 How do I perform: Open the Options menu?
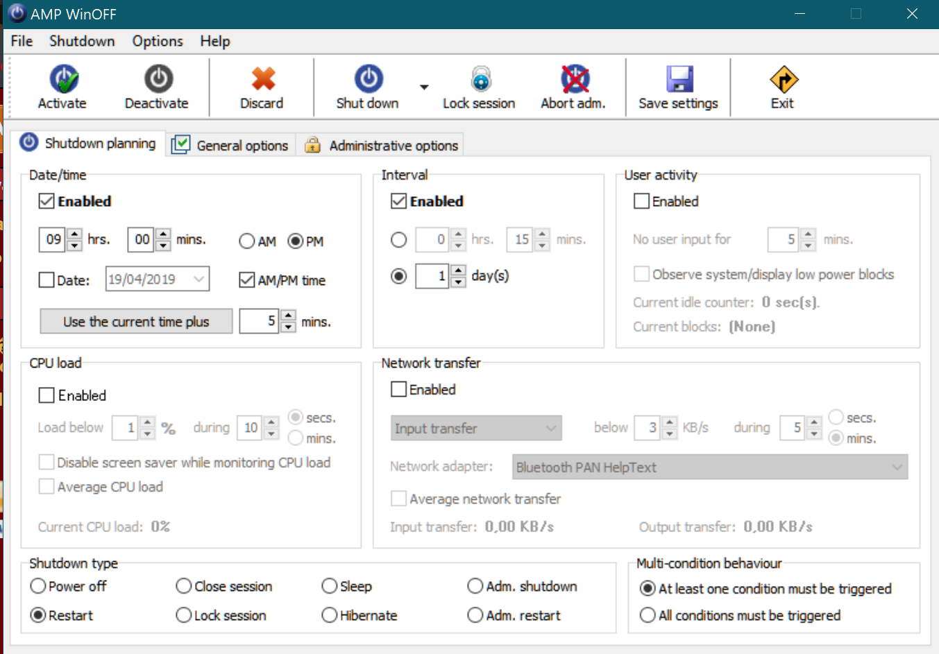[x=157, y=41]
